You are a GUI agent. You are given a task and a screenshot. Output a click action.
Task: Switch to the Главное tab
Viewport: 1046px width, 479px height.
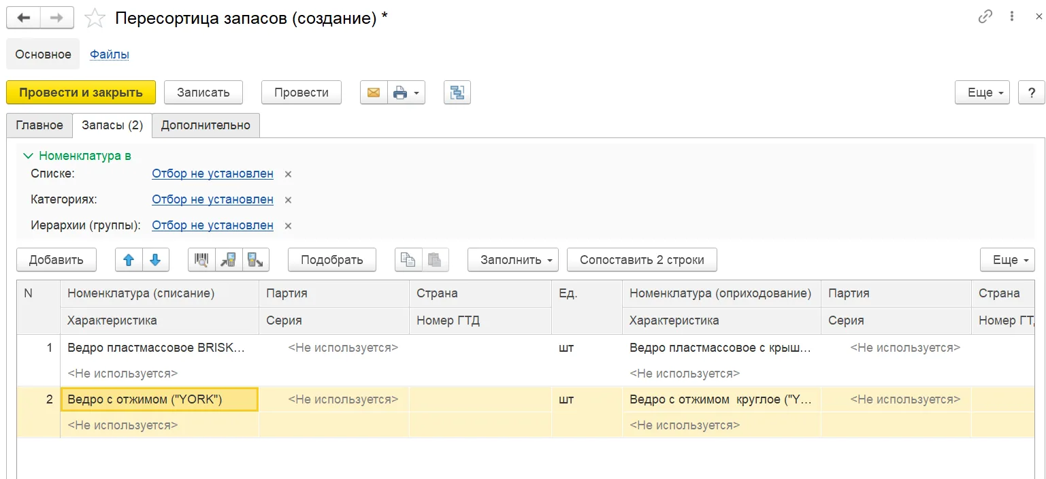point(39,125)
